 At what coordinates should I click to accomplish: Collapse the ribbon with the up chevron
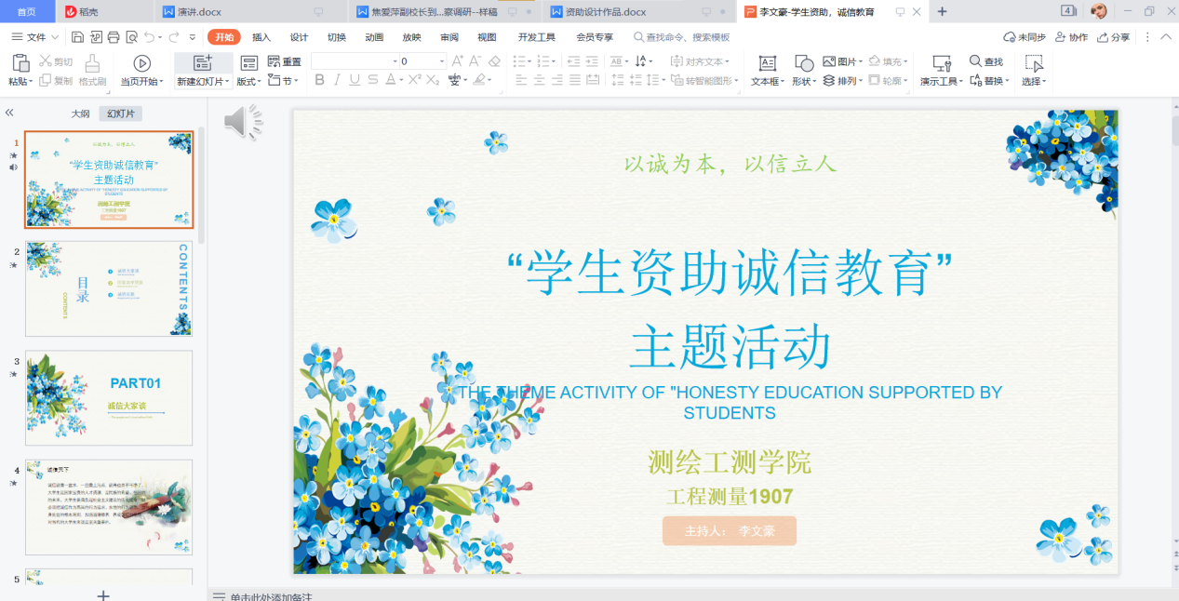(1165, 37)
